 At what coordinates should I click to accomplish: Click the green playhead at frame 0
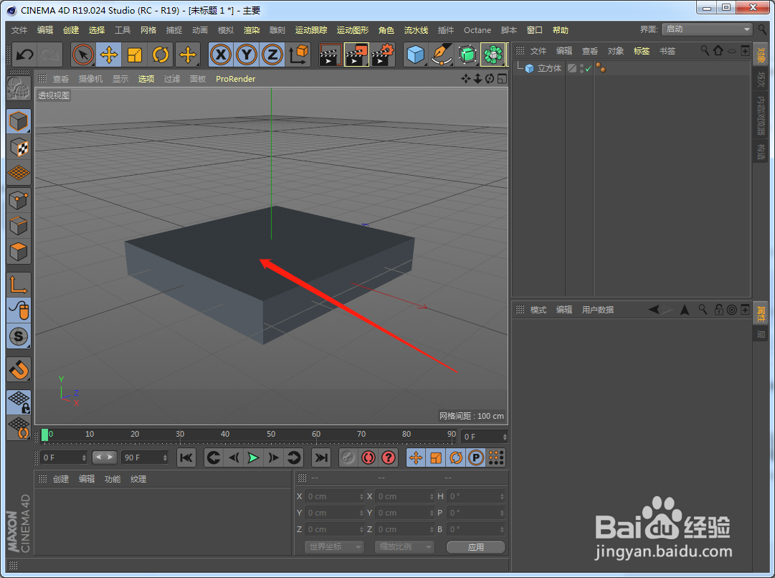(45, 435)
